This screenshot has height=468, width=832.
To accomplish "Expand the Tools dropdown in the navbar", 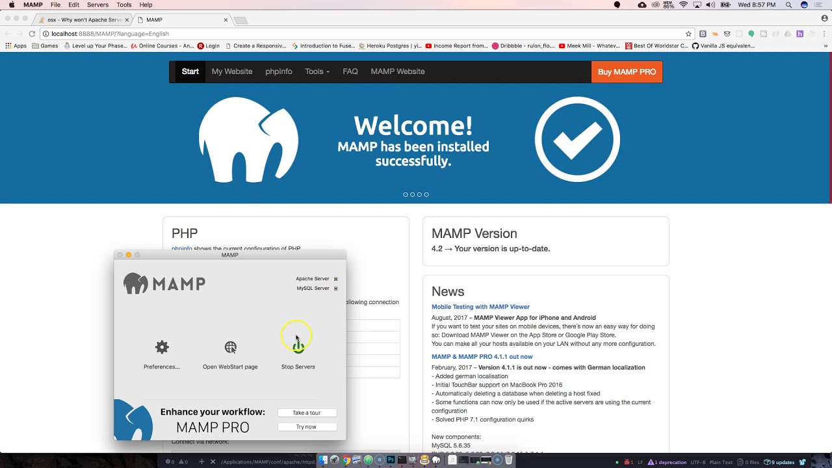I will pos(317,71).
